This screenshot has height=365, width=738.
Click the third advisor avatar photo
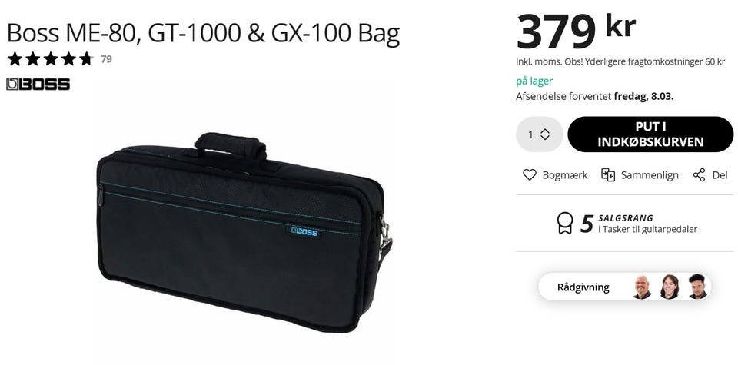(x=697, y=287)
